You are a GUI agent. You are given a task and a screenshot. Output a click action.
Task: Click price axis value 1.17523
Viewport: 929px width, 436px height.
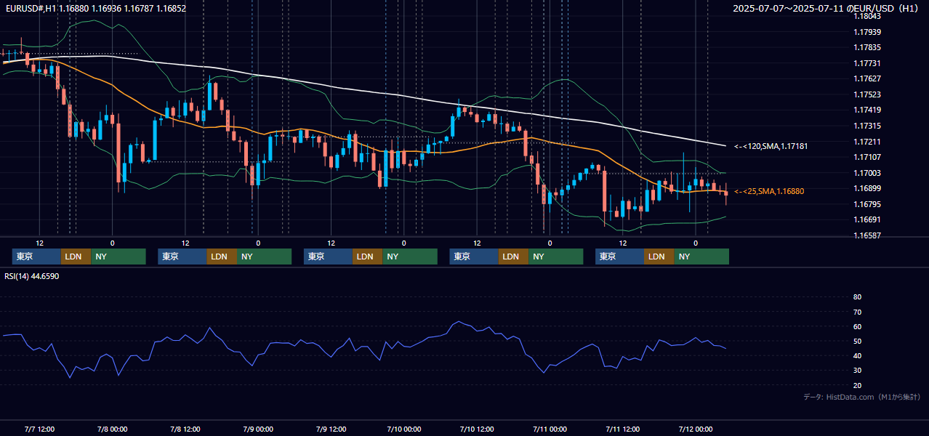point(867,94)
